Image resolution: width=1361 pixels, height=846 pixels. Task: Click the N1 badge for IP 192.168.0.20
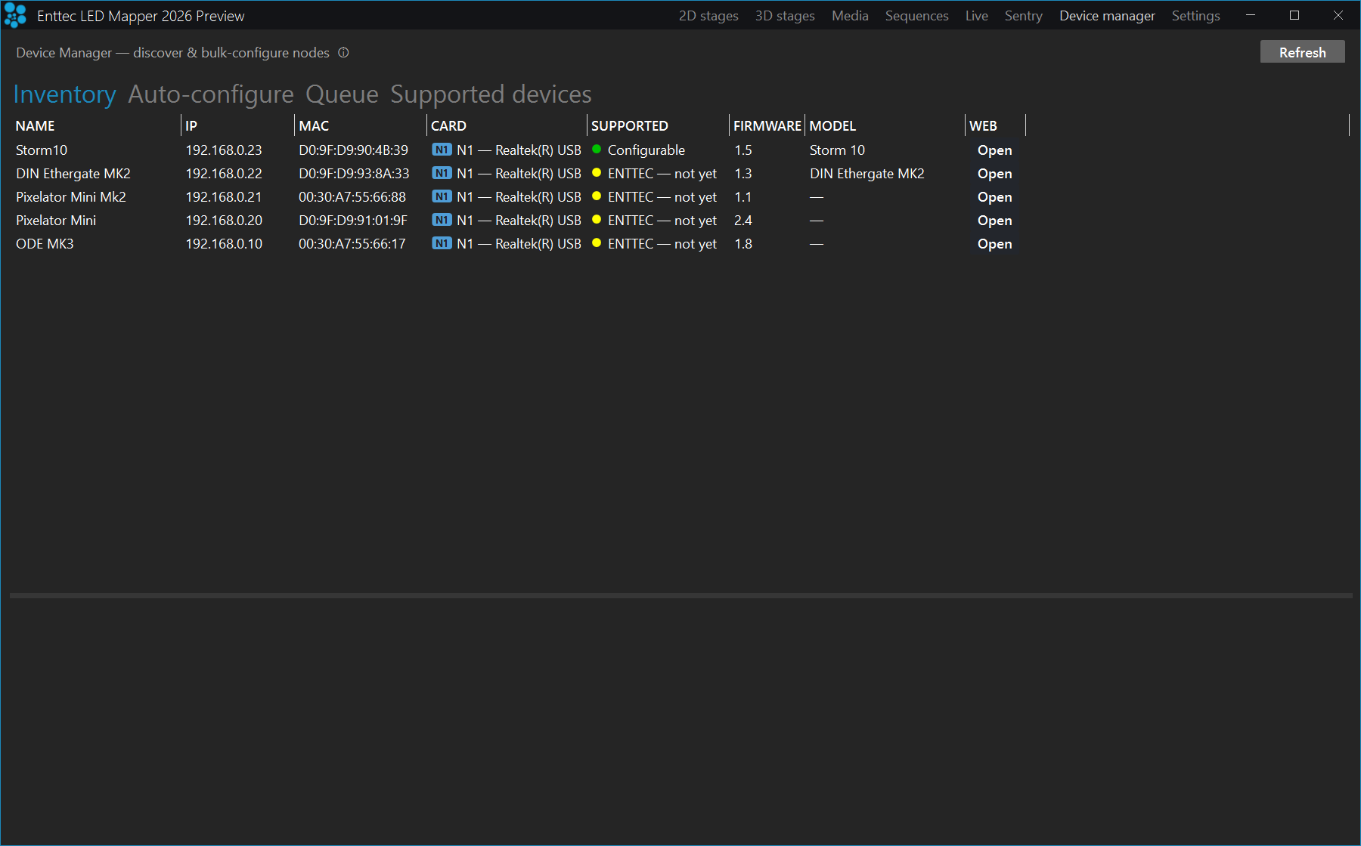(442, 220)
